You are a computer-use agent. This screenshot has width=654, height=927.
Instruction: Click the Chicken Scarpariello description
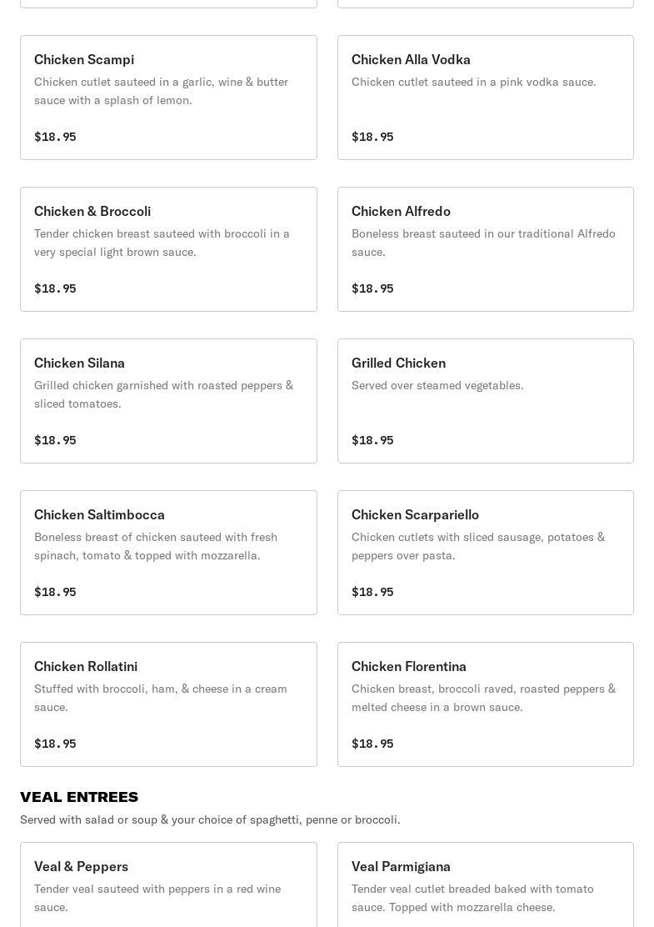click(x=478, y=546)
